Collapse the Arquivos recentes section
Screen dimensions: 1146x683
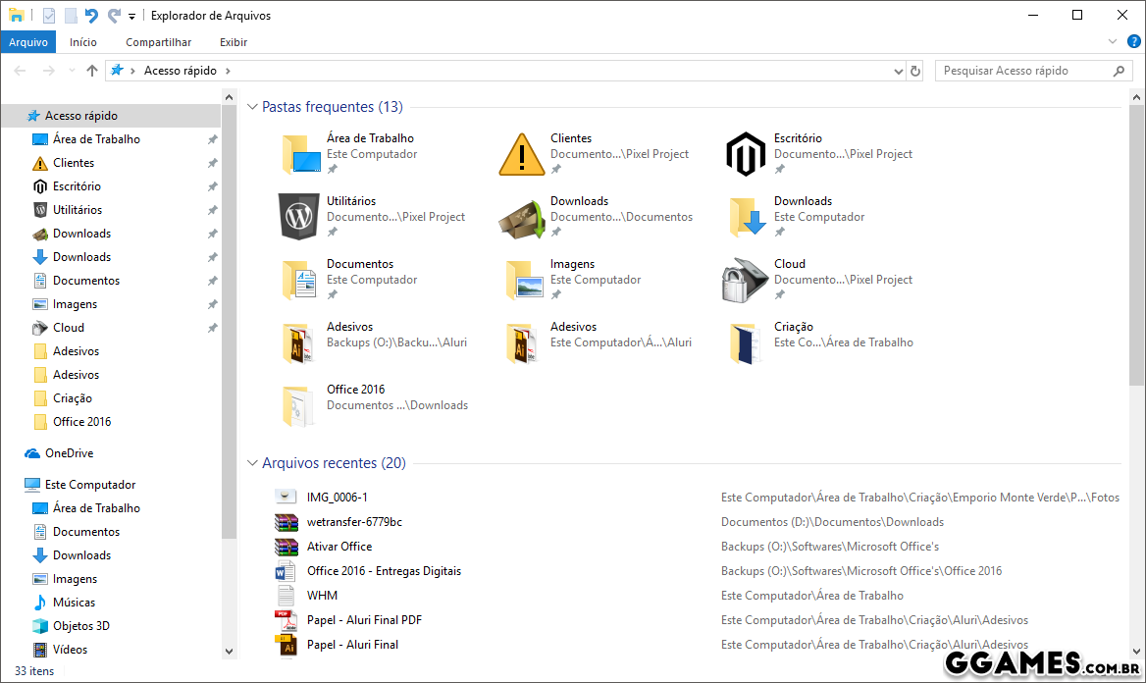(252, 463)
